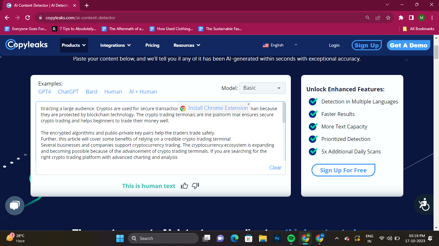Open the taskbar volume icon
The image size is (439, 246).
[390, 238]
